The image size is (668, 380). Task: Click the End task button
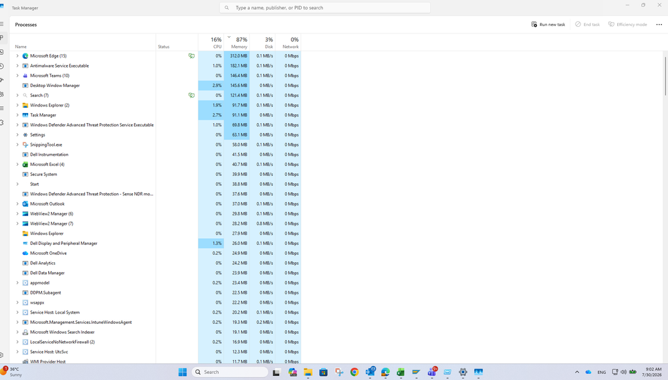[587, 24]
